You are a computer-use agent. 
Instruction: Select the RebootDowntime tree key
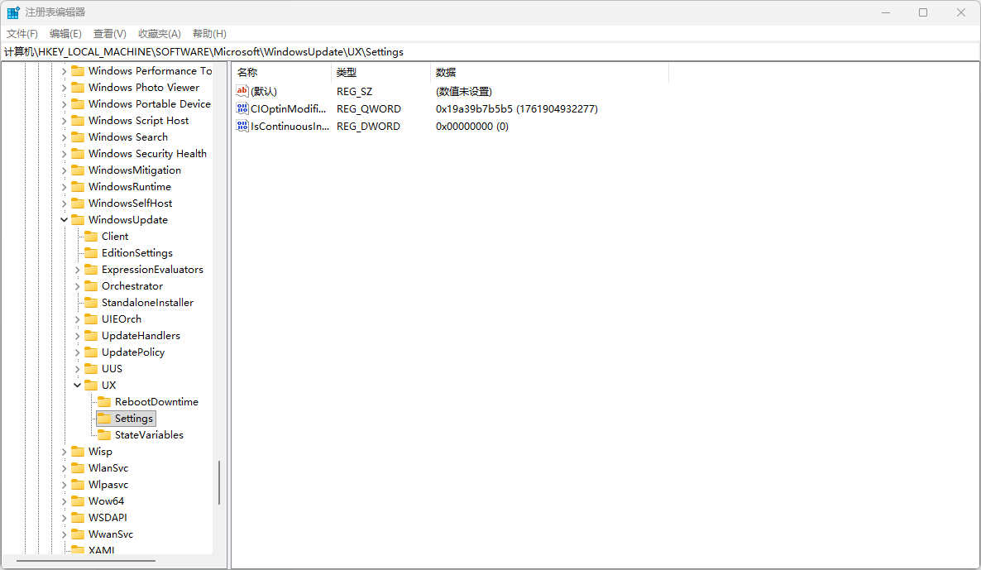[x=156, y=402]
